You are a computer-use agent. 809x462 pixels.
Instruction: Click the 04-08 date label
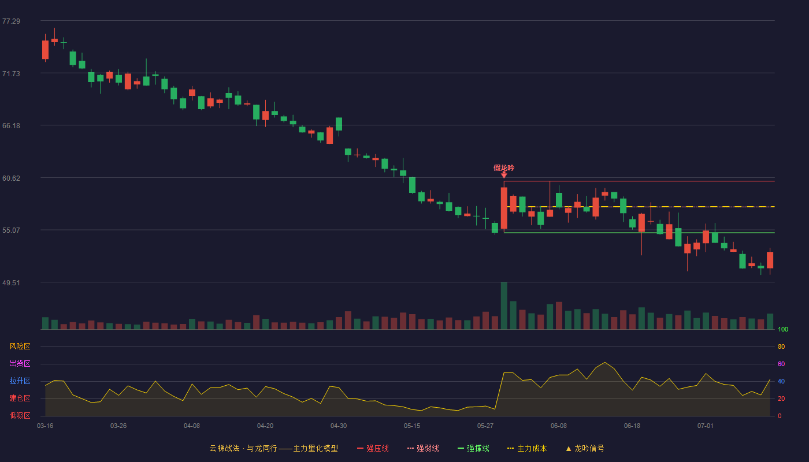(x=192, y=426)
